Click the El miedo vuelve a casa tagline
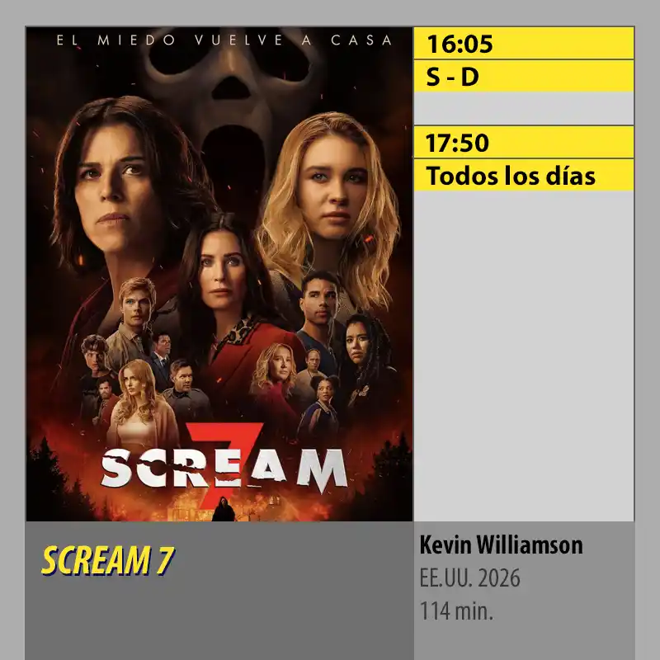This screenshot has height=660, width=660. (x=224, y=40)
